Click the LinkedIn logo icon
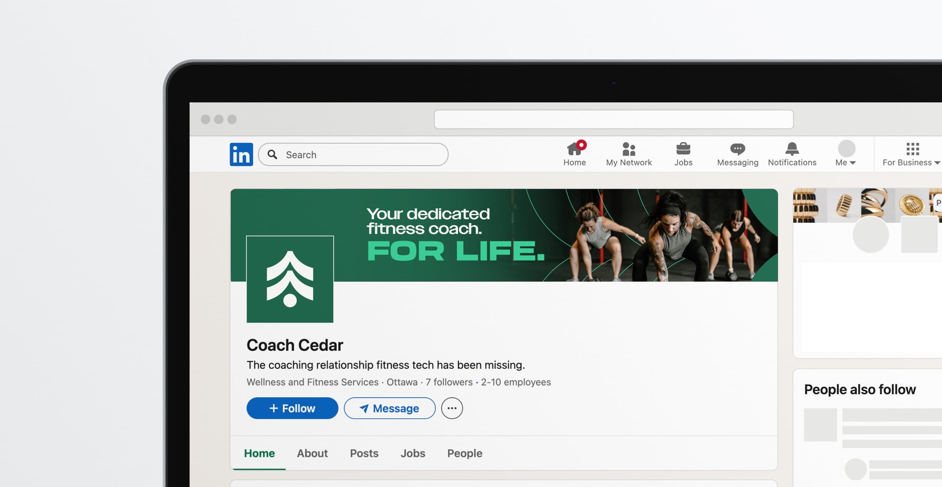 tap(241, 154)
